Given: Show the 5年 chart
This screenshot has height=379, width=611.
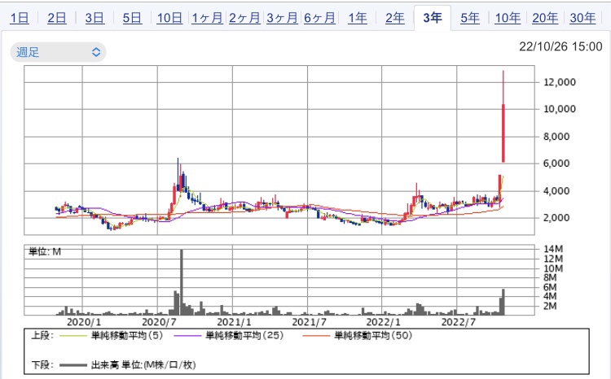Looking at the screenshot, I should coord(470,18).
